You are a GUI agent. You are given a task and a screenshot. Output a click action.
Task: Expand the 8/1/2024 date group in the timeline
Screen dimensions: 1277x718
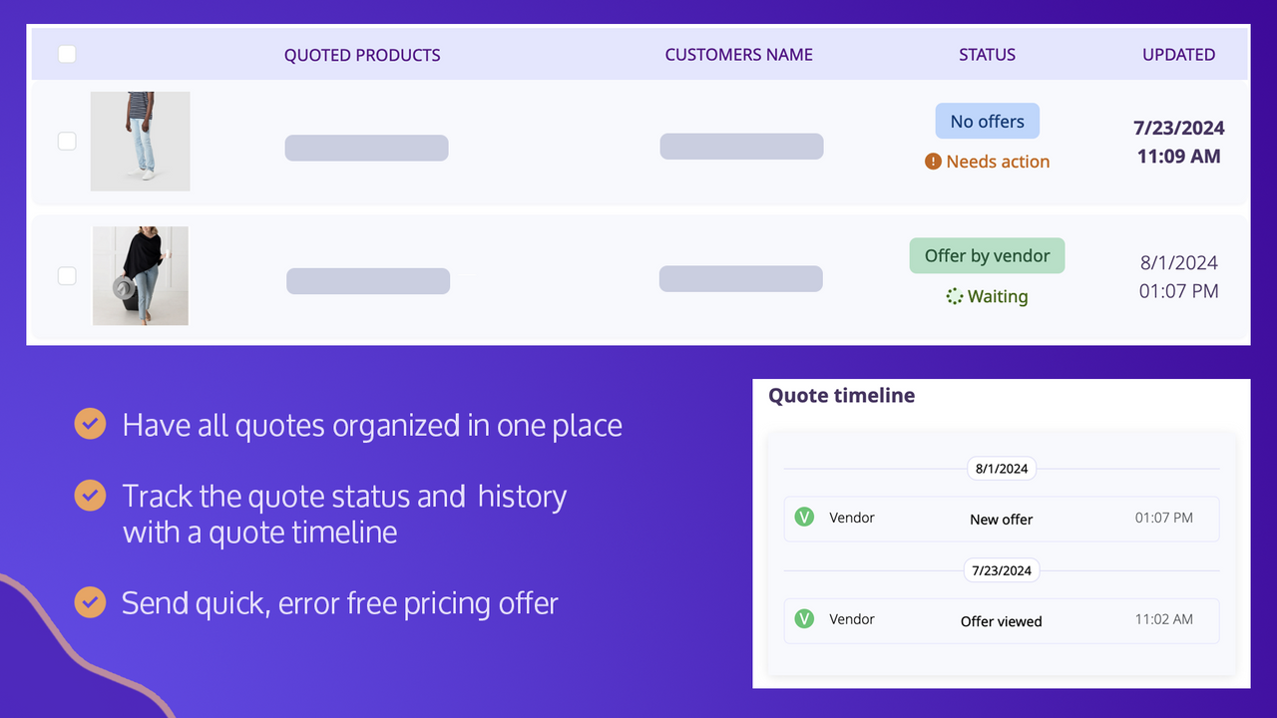click(1002, 468)
